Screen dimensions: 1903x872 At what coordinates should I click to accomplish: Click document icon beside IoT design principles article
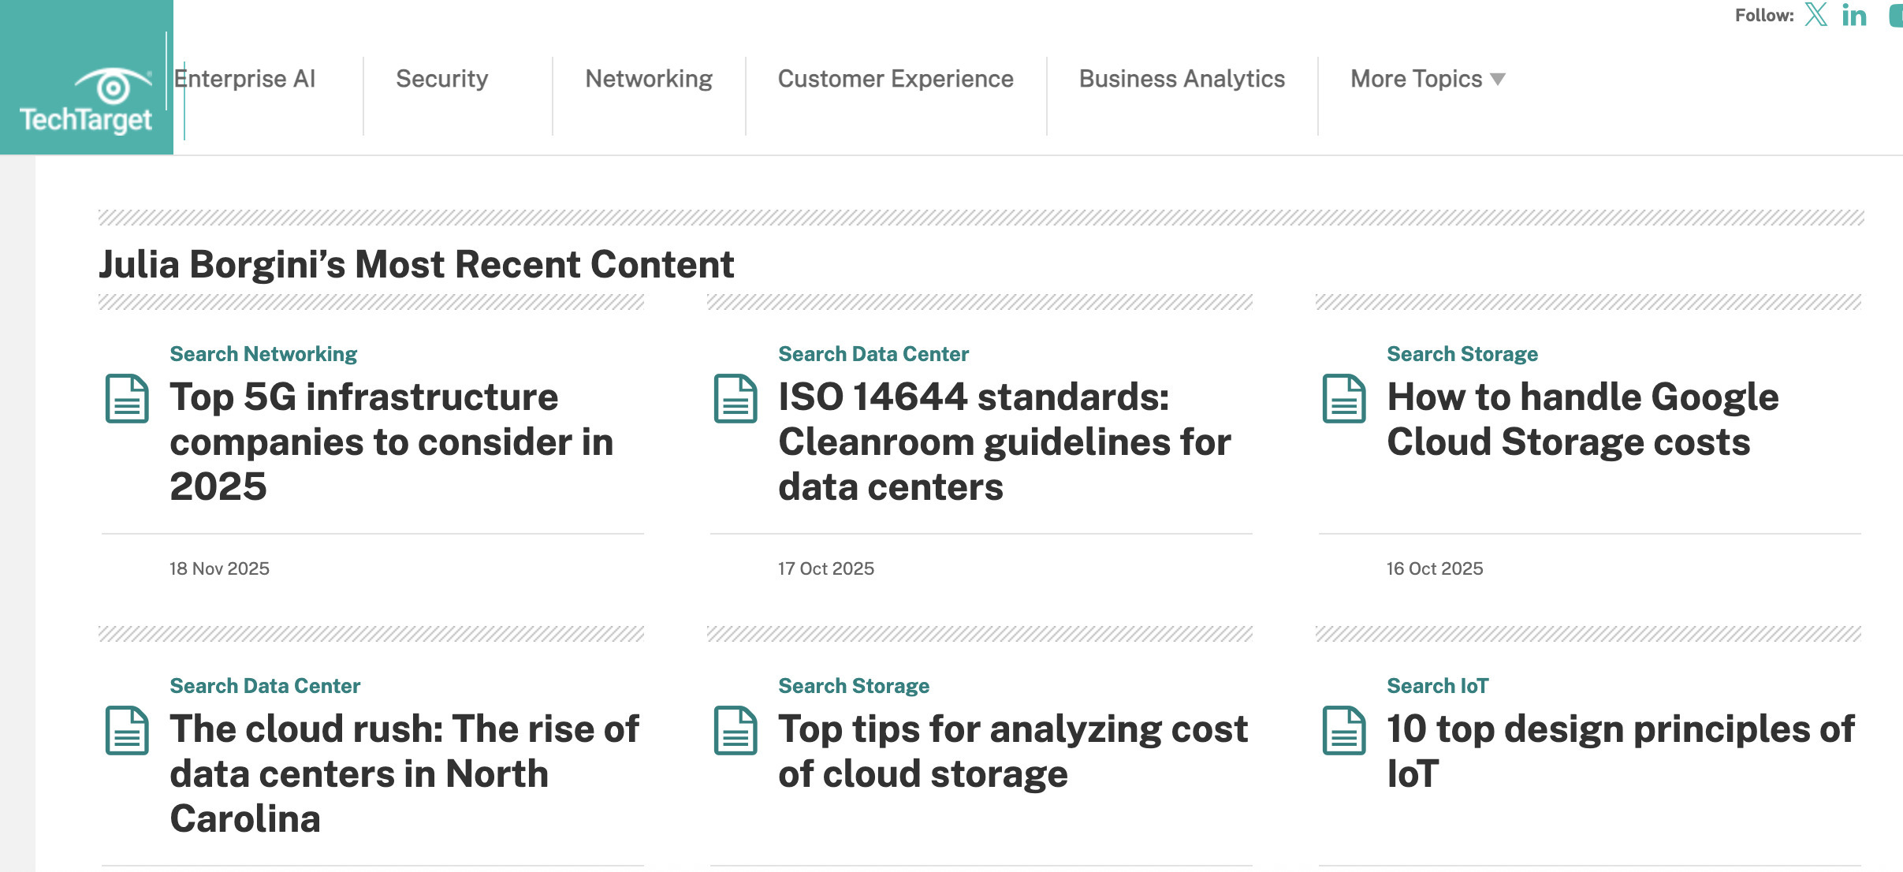tap(1344, 730)
